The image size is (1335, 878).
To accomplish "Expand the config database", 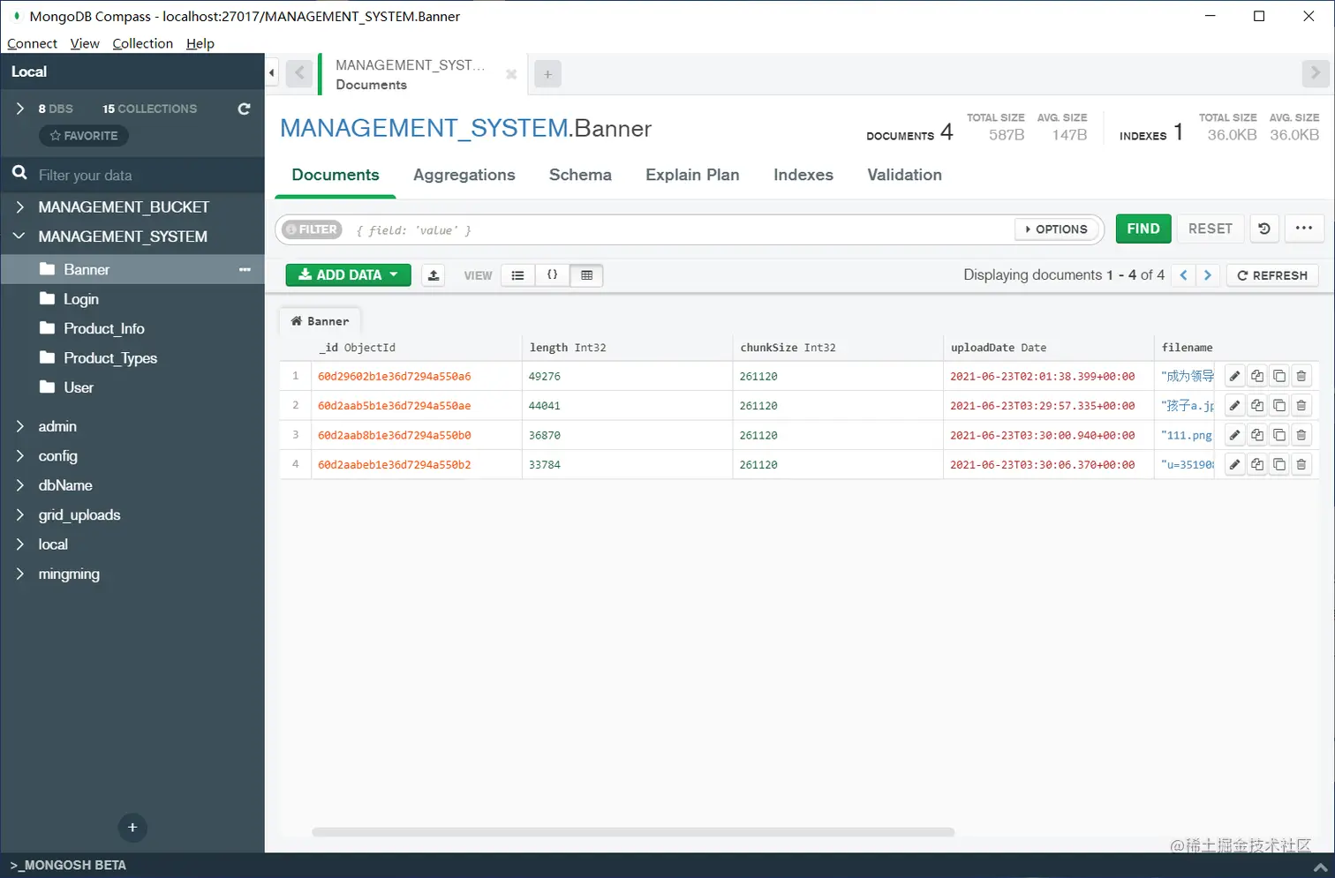I will pos(19,456).
